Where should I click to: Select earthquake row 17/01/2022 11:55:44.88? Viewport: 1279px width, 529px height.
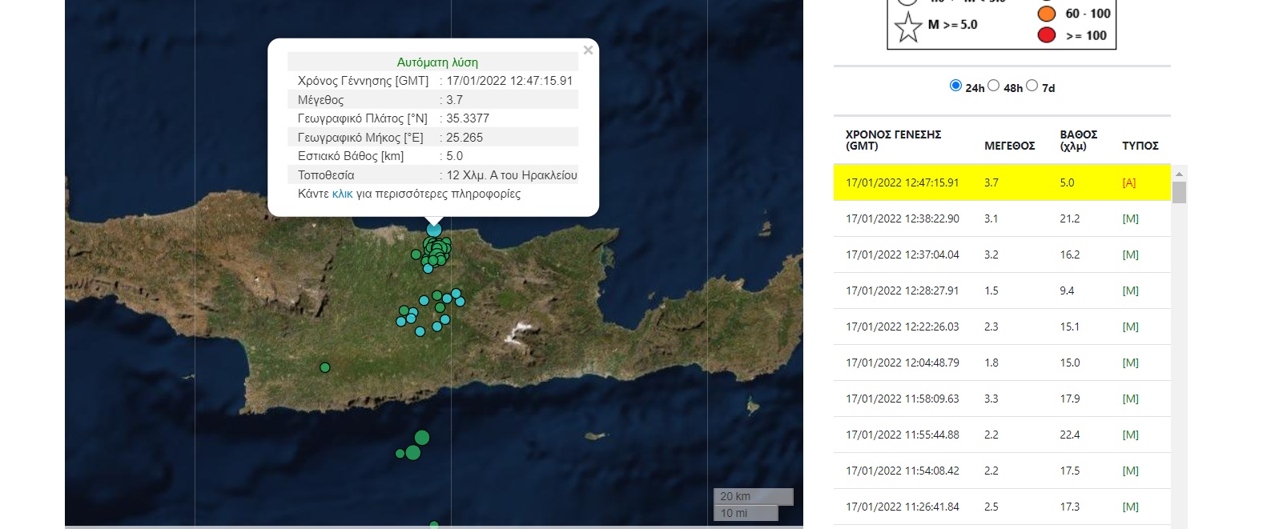tap(1002, 435)
